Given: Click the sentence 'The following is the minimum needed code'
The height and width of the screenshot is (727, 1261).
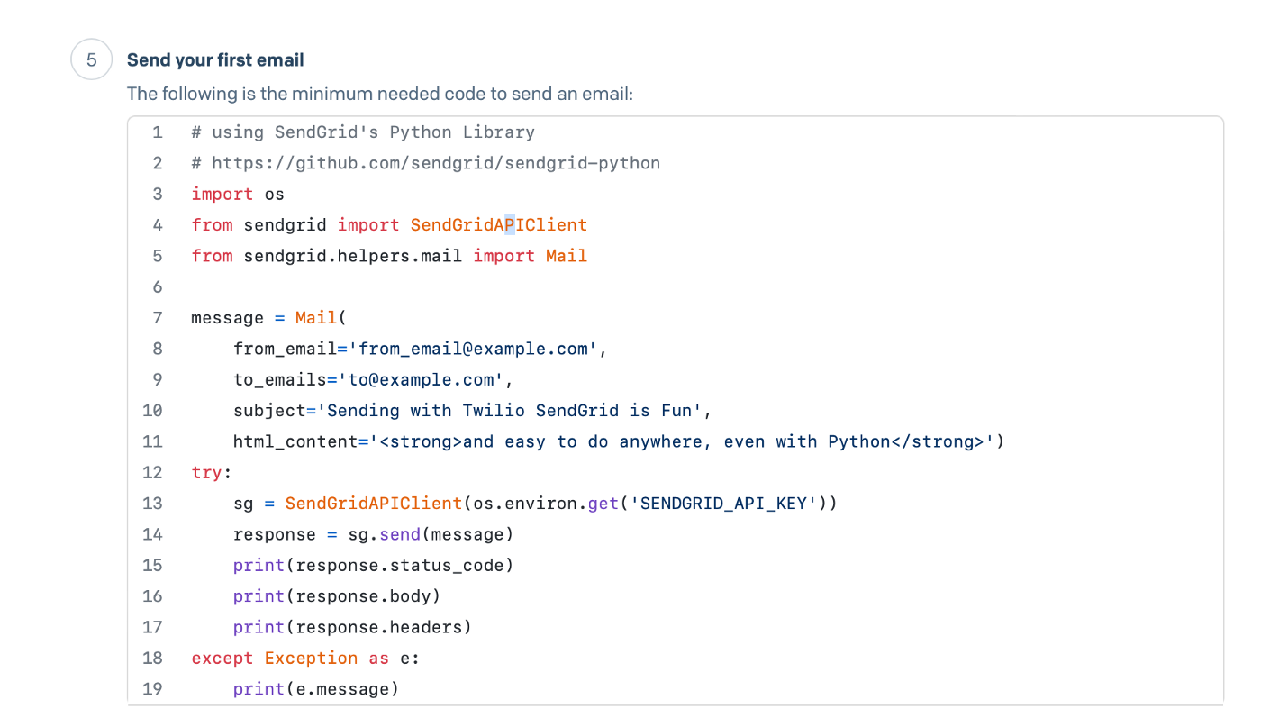Looking at the screenshot, I should 380,94.
